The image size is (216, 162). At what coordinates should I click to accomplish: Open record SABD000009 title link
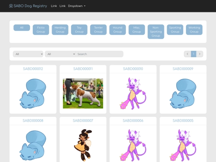tap(183, 69)
